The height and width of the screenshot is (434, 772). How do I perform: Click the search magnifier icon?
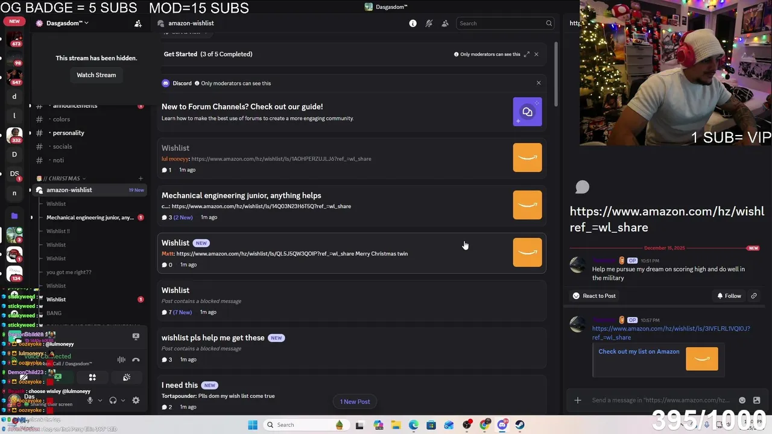click(x=549, y=24)
